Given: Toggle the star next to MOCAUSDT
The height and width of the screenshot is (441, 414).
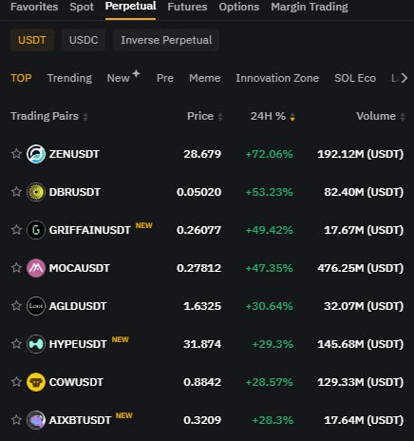Looking at the screenshot, I should 16,268.
